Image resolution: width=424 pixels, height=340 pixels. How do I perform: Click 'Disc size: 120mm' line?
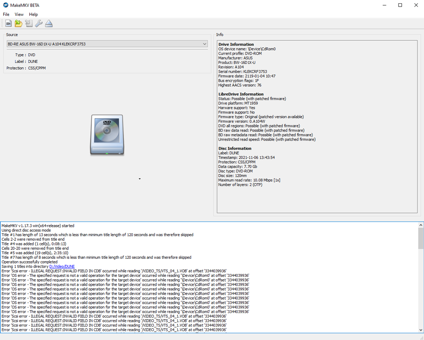tap(232, 175)
